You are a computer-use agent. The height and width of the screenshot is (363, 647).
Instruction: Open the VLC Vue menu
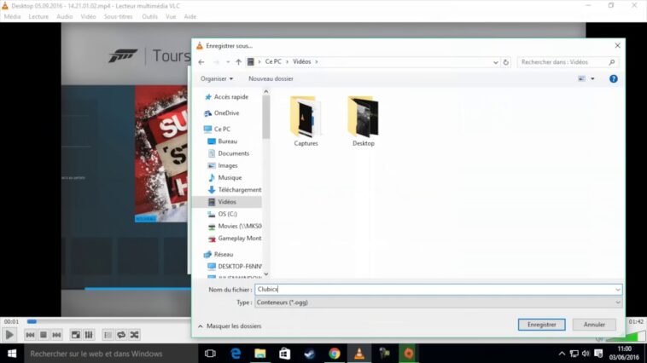coord(171,16)
